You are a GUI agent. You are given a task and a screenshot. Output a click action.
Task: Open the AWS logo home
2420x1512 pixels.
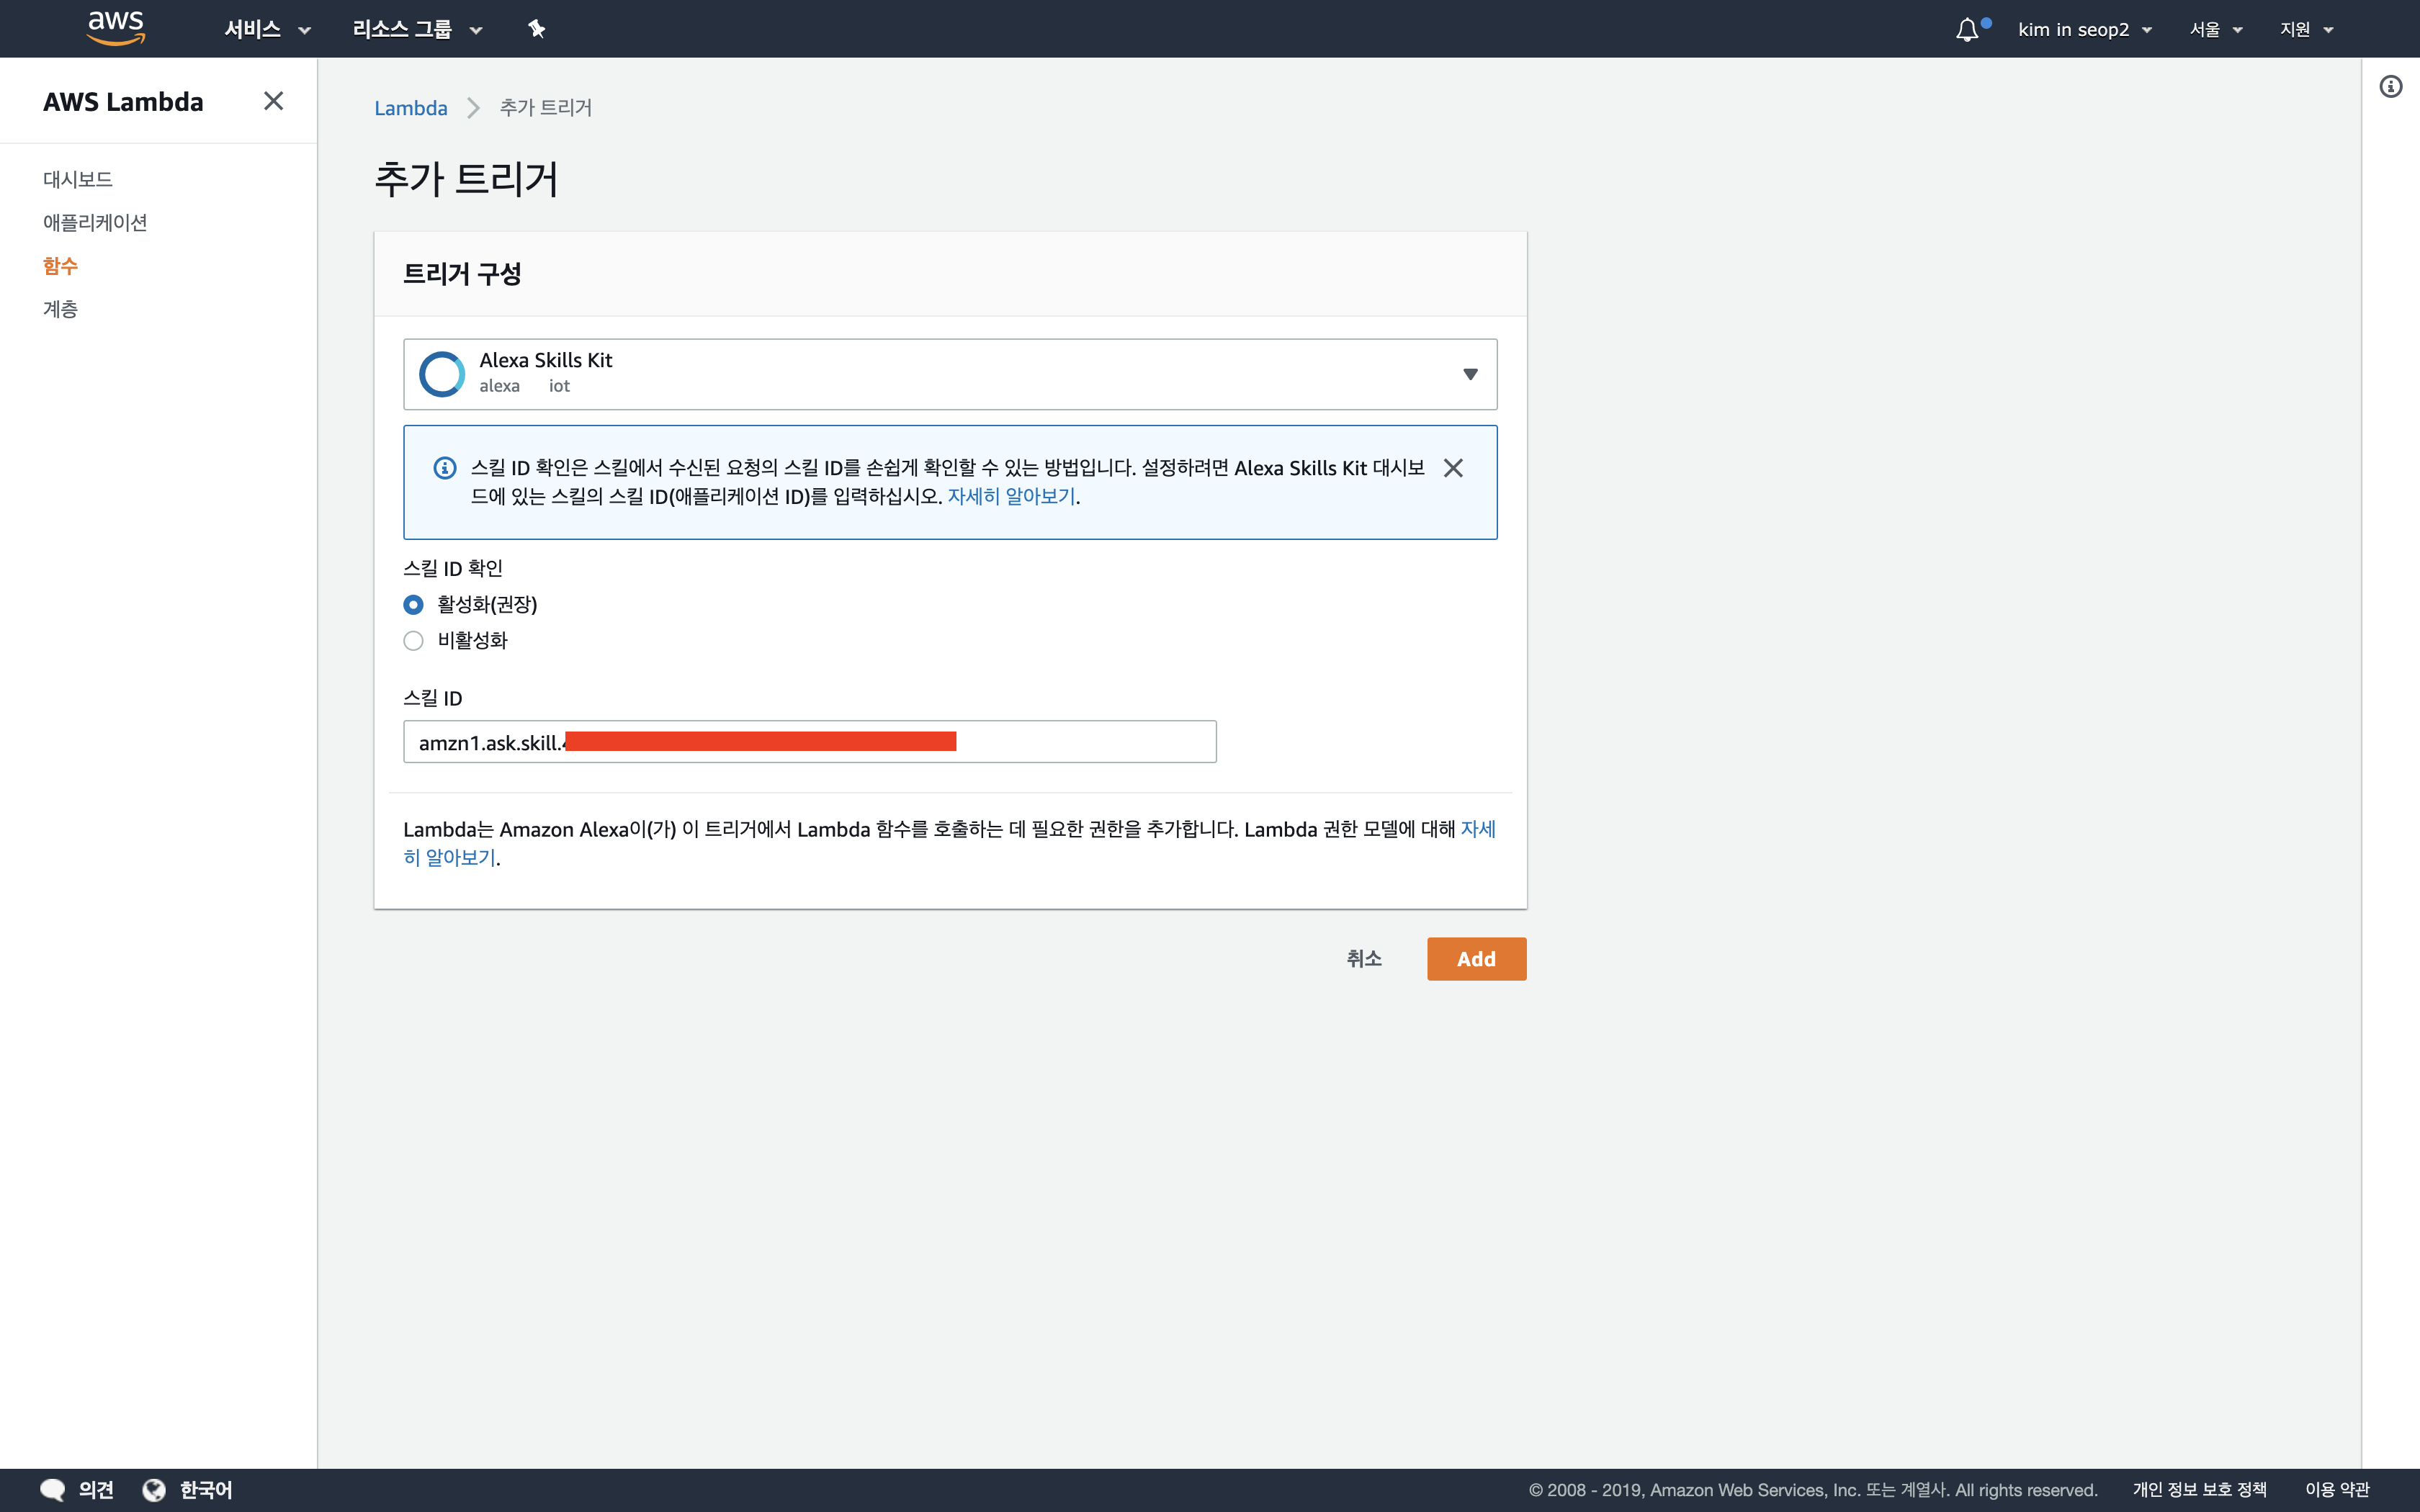click(116, 28)
